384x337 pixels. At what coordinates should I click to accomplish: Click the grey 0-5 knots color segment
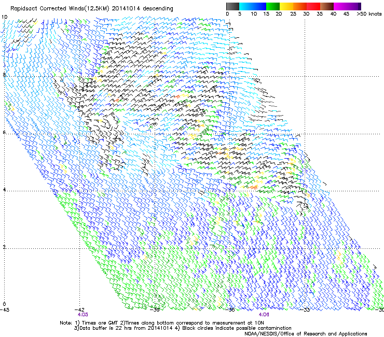[x=232, y=7]
